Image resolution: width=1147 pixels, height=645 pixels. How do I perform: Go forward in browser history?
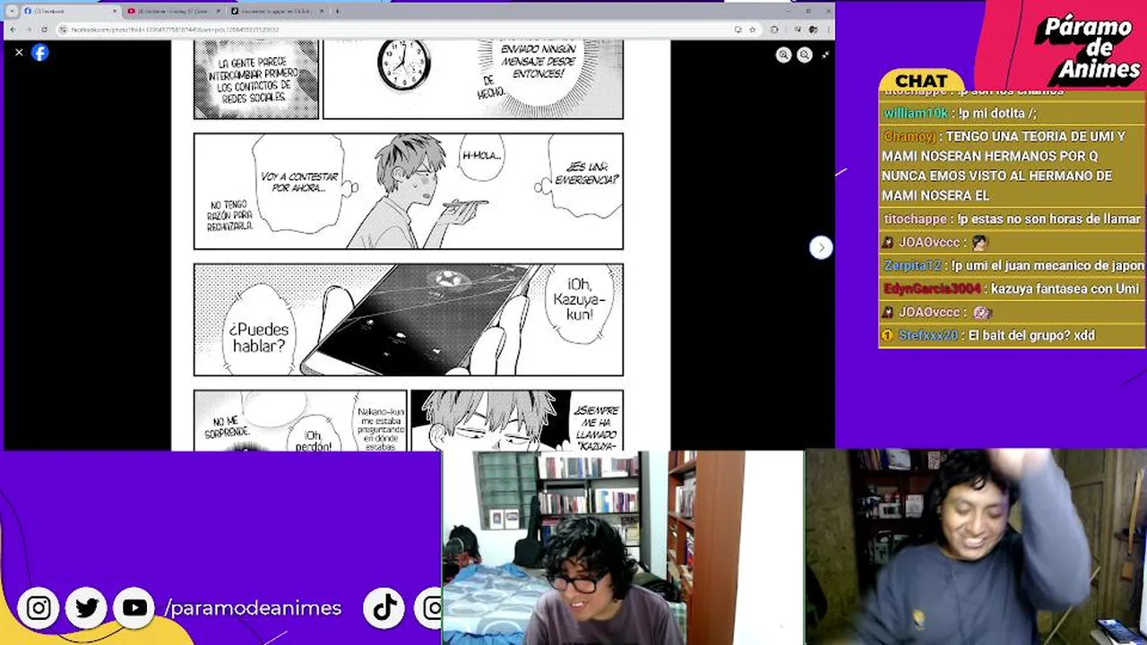[x=29, y=30]
